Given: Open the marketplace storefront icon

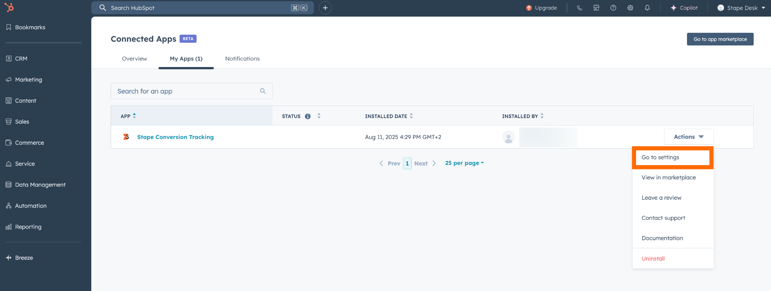Looking at the screenshot, I should [596, 8].
